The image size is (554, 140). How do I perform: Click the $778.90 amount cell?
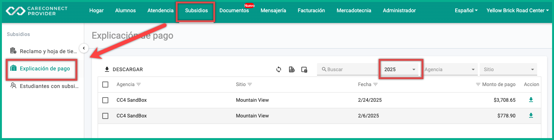pos(507,116)
